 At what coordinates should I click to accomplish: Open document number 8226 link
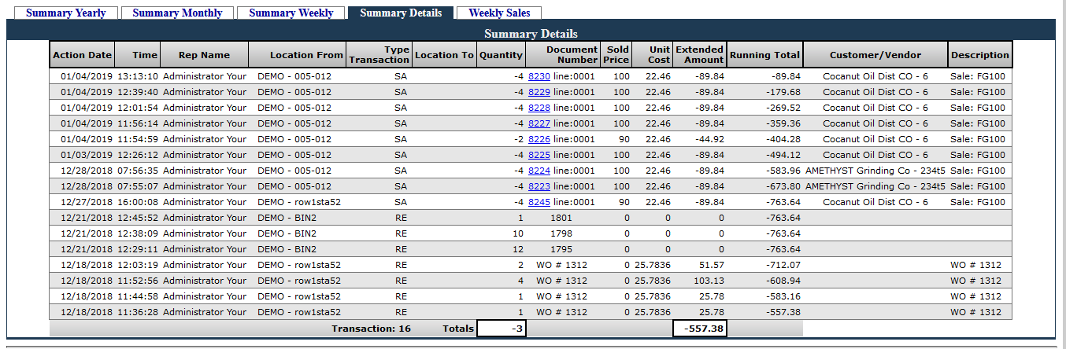[539, 139]
